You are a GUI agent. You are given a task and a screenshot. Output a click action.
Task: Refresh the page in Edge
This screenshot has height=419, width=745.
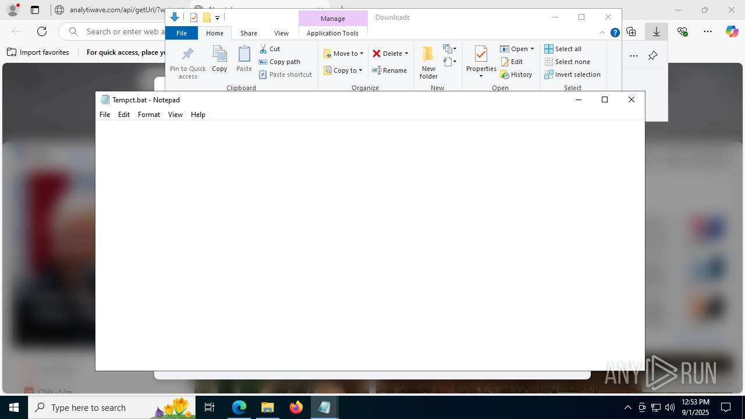point(42,31)
